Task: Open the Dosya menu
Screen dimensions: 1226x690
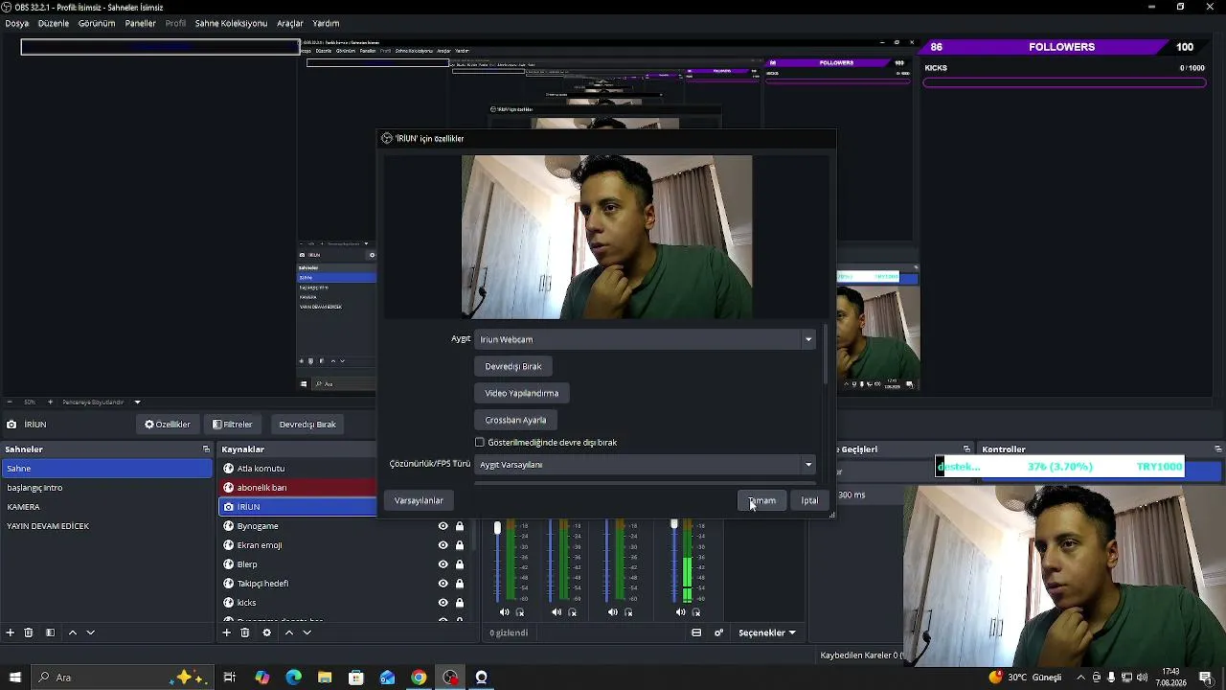Action: 16,23
